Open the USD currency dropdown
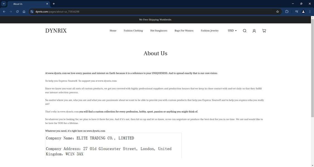The width and height of the screenshot is (314, 167). tap(232, 31)
